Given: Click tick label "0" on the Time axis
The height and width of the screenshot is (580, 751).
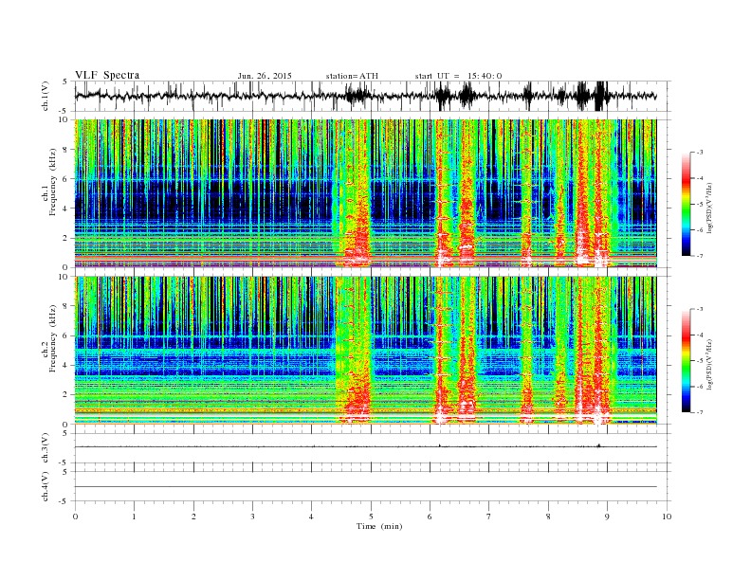Looking at the screenshot, I should pos(75,517).
